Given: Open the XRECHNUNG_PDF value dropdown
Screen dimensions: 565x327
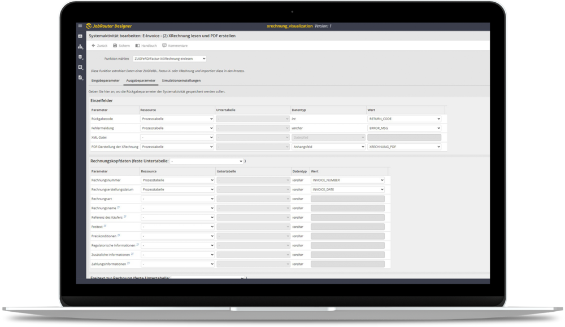Looking at the screenshot, I should (405, 147).
